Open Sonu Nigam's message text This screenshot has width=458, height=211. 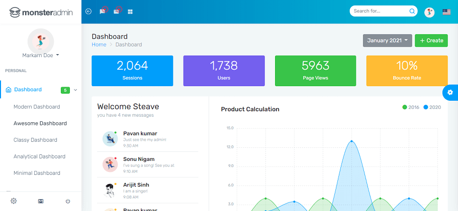click(149, 165)
